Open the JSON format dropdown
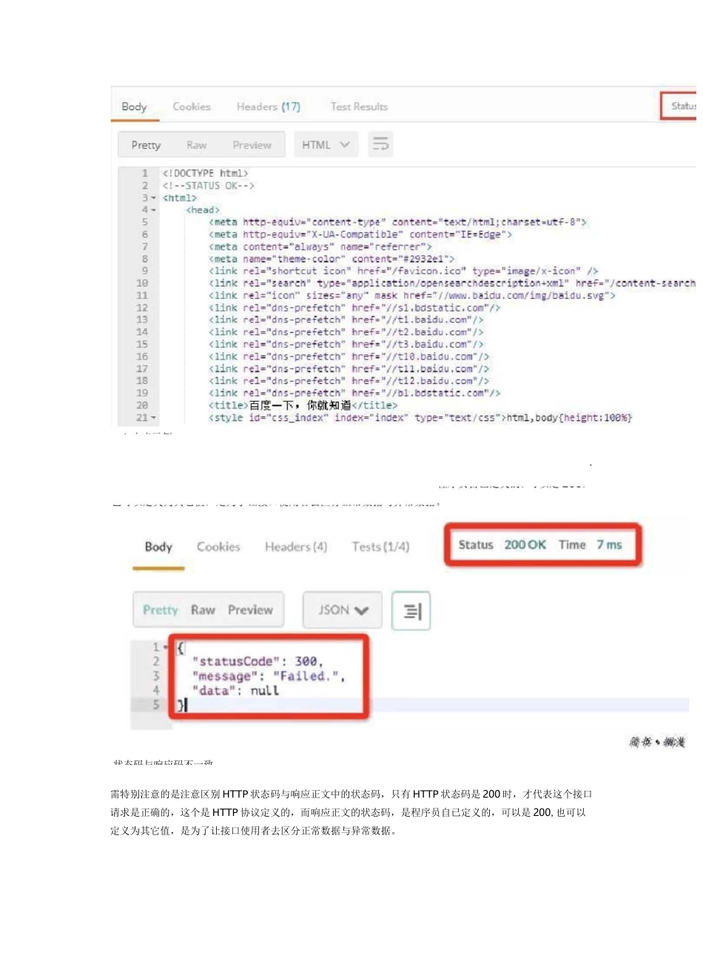Screen dimensions: 703x975 click(343, 610)
